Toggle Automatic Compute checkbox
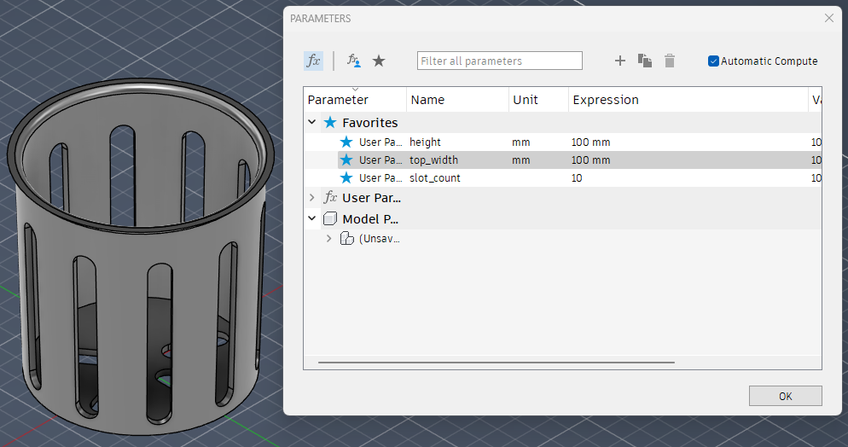Image resolution: width=848 pixels, height=447 pixels. (x=713, y=61)
